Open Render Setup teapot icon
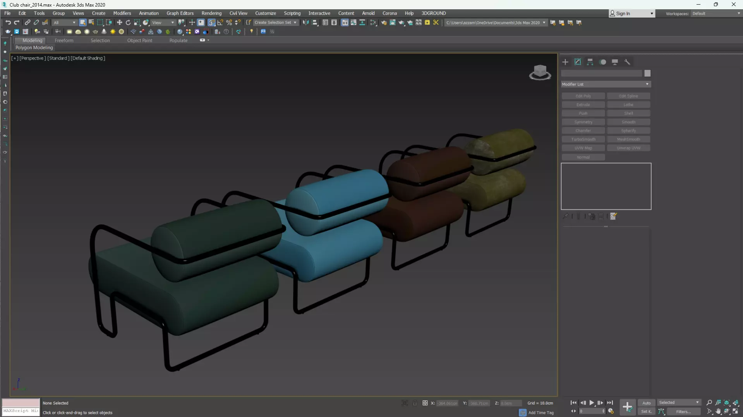743x417 pixels. tap(384, 22)
